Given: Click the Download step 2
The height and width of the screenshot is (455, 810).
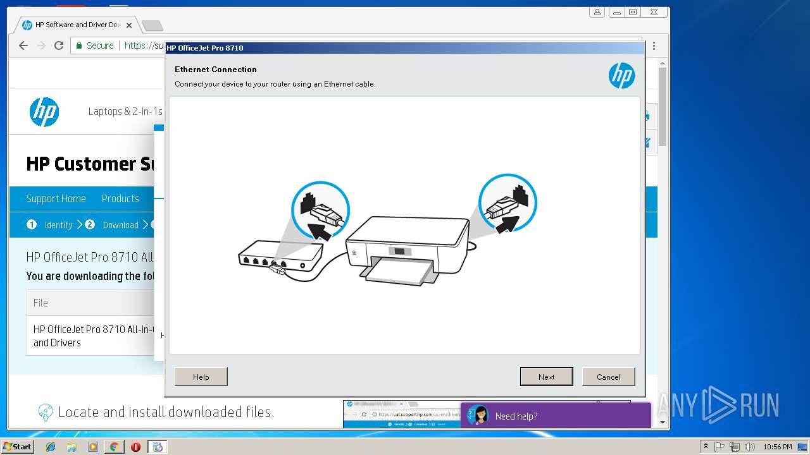Looking at the screenshot, I should 112,225.
